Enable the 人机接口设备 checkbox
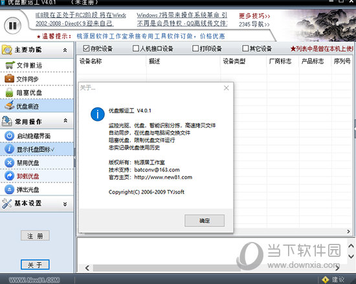This screenshot has height=284, width=356. point(135,49)
